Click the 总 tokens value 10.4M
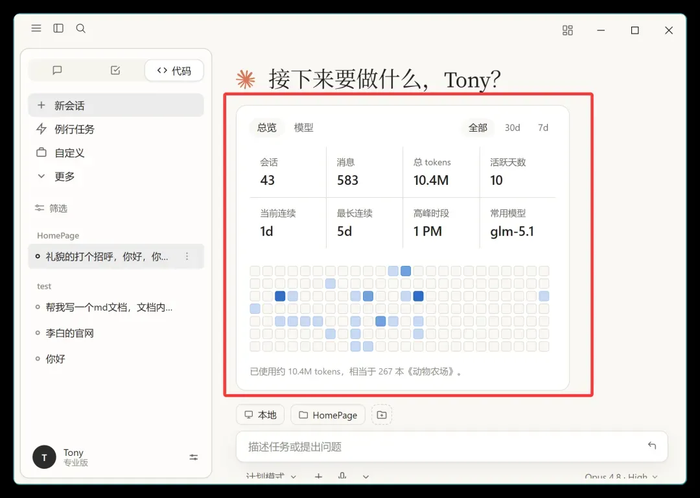Screen dimensions: 700x498 pos(431,180)
